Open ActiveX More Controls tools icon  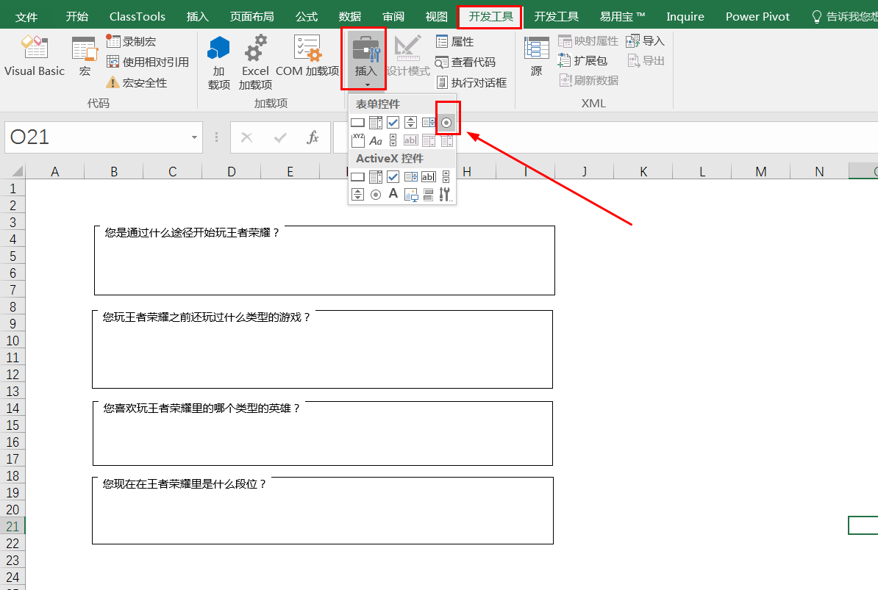(446, 194)
